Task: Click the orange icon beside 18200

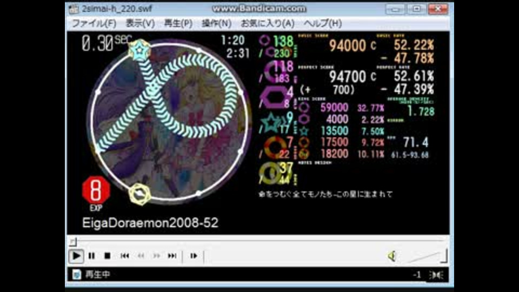Action: pos(304,154)
